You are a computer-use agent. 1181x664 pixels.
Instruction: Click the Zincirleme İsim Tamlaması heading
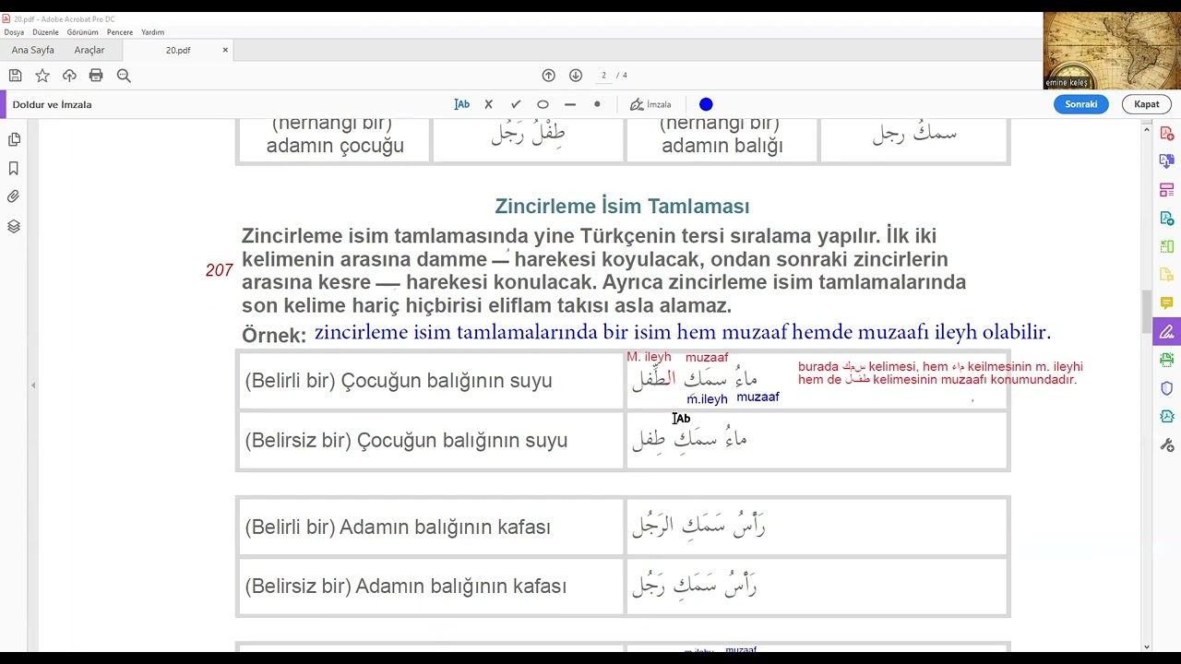click(x=622, y=207)
